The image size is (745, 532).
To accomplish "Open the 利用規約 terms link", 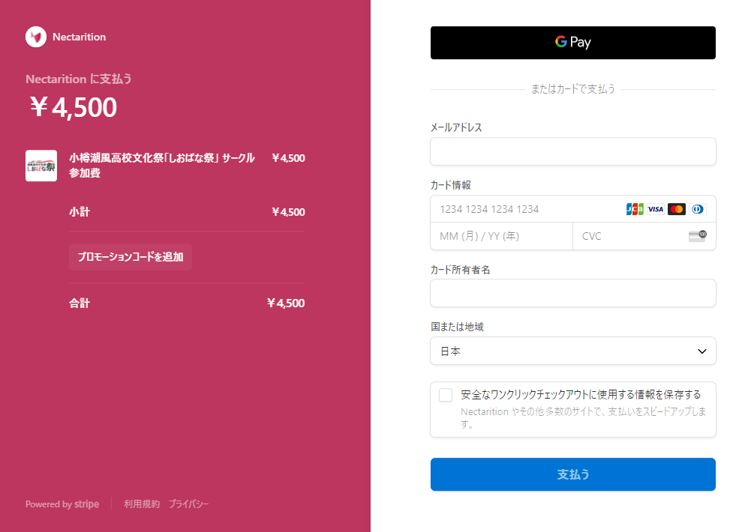I will pyautogui.click(x=142, y=504).
